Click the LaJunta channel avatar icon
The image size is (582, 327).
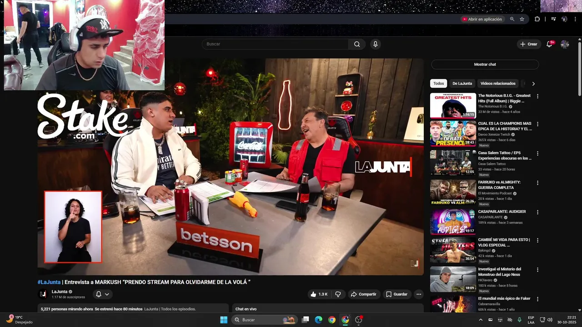(x=43, y=294)
